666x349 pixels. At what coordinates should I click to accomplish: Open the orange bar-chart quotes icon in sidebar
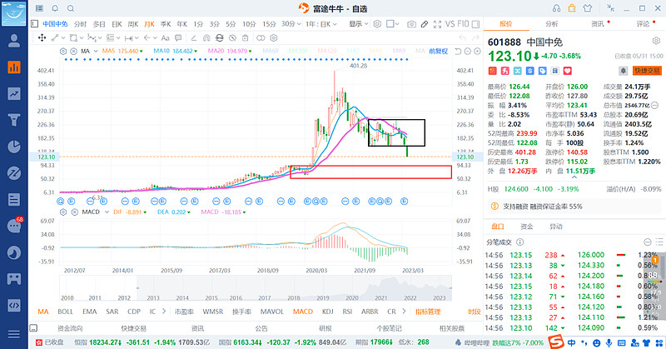point(14,67)
